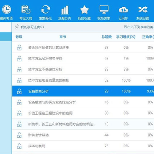Click the 3% progress for 技术方案不确定性分析
The image size is (154, 154).
tap(126, 69)
